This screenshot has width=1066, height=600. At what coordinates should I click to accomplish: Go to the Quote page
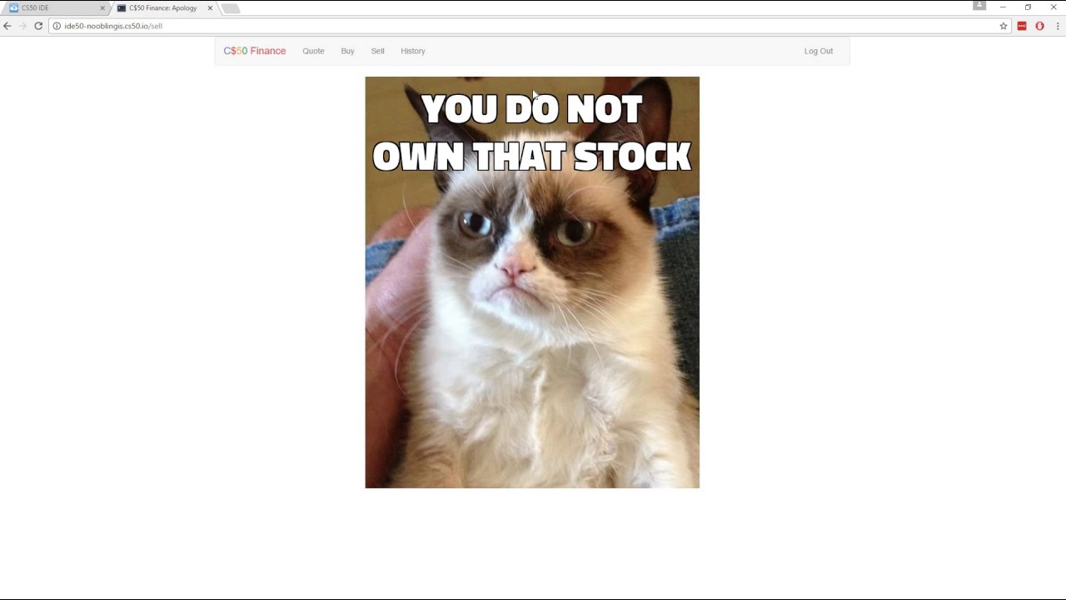[313, 51]
